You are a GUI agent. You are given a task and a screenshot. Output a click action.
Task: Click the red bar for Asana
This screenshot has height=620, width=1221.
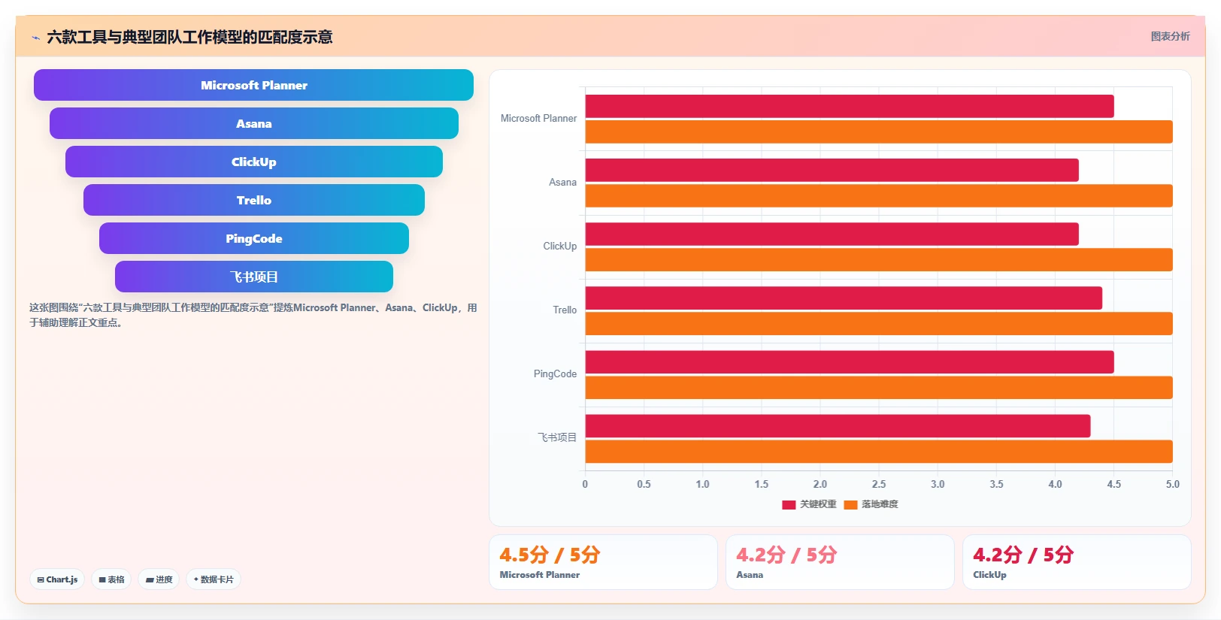(x=832, y=170)
